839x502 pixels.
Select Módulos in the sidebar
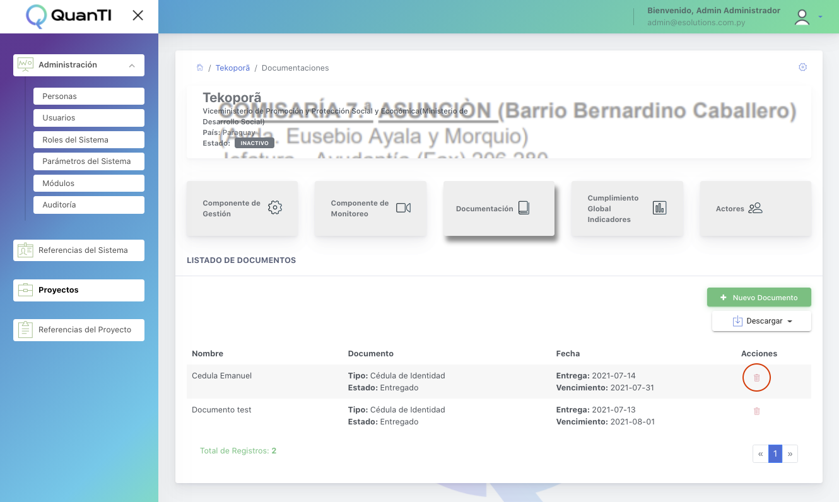point(89,183)
